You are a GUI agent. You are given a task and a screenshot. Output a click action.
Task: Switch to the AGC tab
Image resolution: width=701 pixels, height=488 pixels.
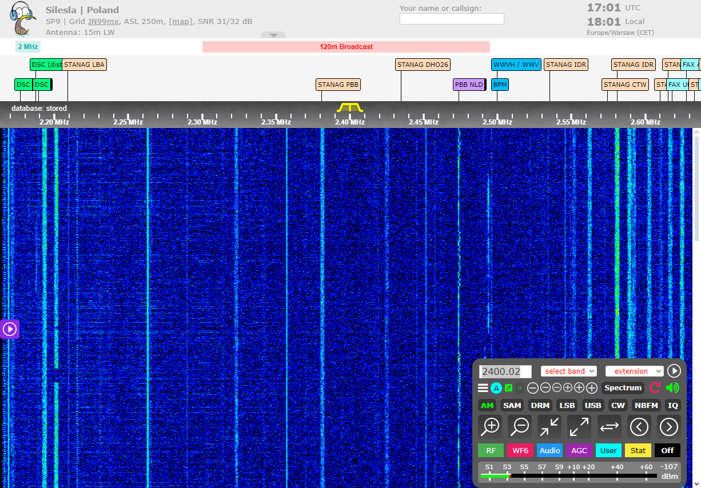click(579, 450)
